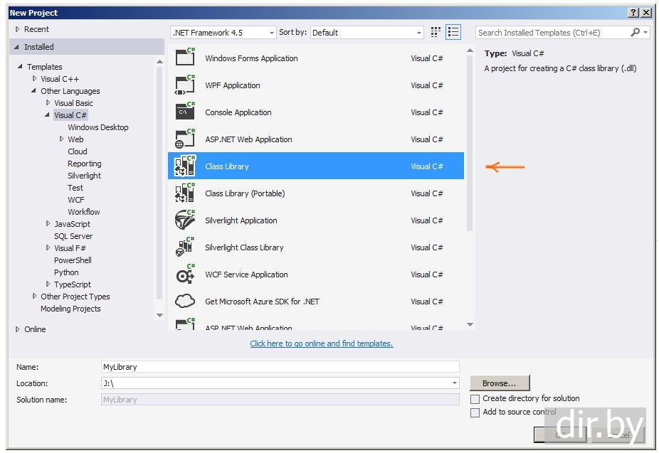Screen dimensions: 659x453
Task: Open the go online and find templates link
Action: coord(321,343)
